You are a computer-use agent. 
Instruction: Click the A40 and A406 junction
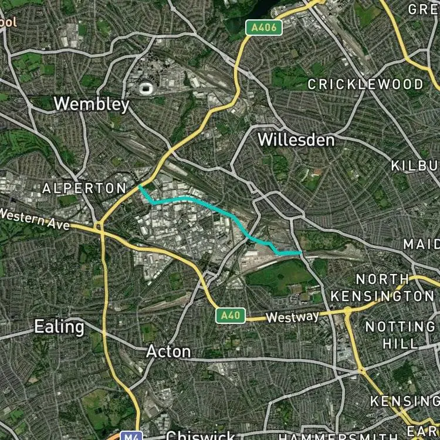[99, 226]
